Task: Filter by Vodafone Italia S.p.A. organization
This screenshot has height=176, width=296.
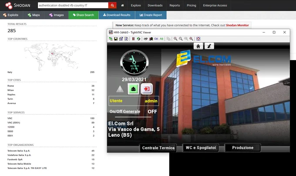Action: coord(19,155)
